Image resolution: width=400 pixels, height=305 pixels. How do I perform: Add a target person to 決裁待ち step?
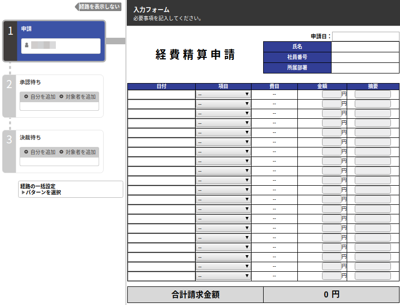78,152
